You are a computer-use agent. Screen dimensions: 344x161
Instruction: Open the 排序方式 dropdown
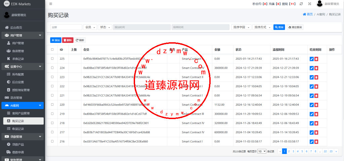[262, 27]
